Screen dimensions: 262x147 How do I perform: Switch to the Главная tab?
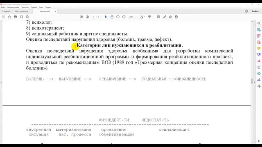pos(7,11)
